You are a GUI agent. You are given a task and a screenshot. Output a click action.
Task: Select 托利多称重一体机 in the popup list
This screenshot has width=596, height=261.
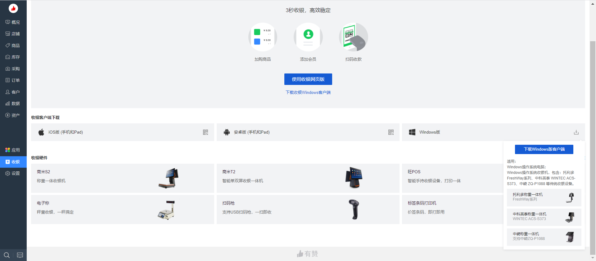(544, 197)
